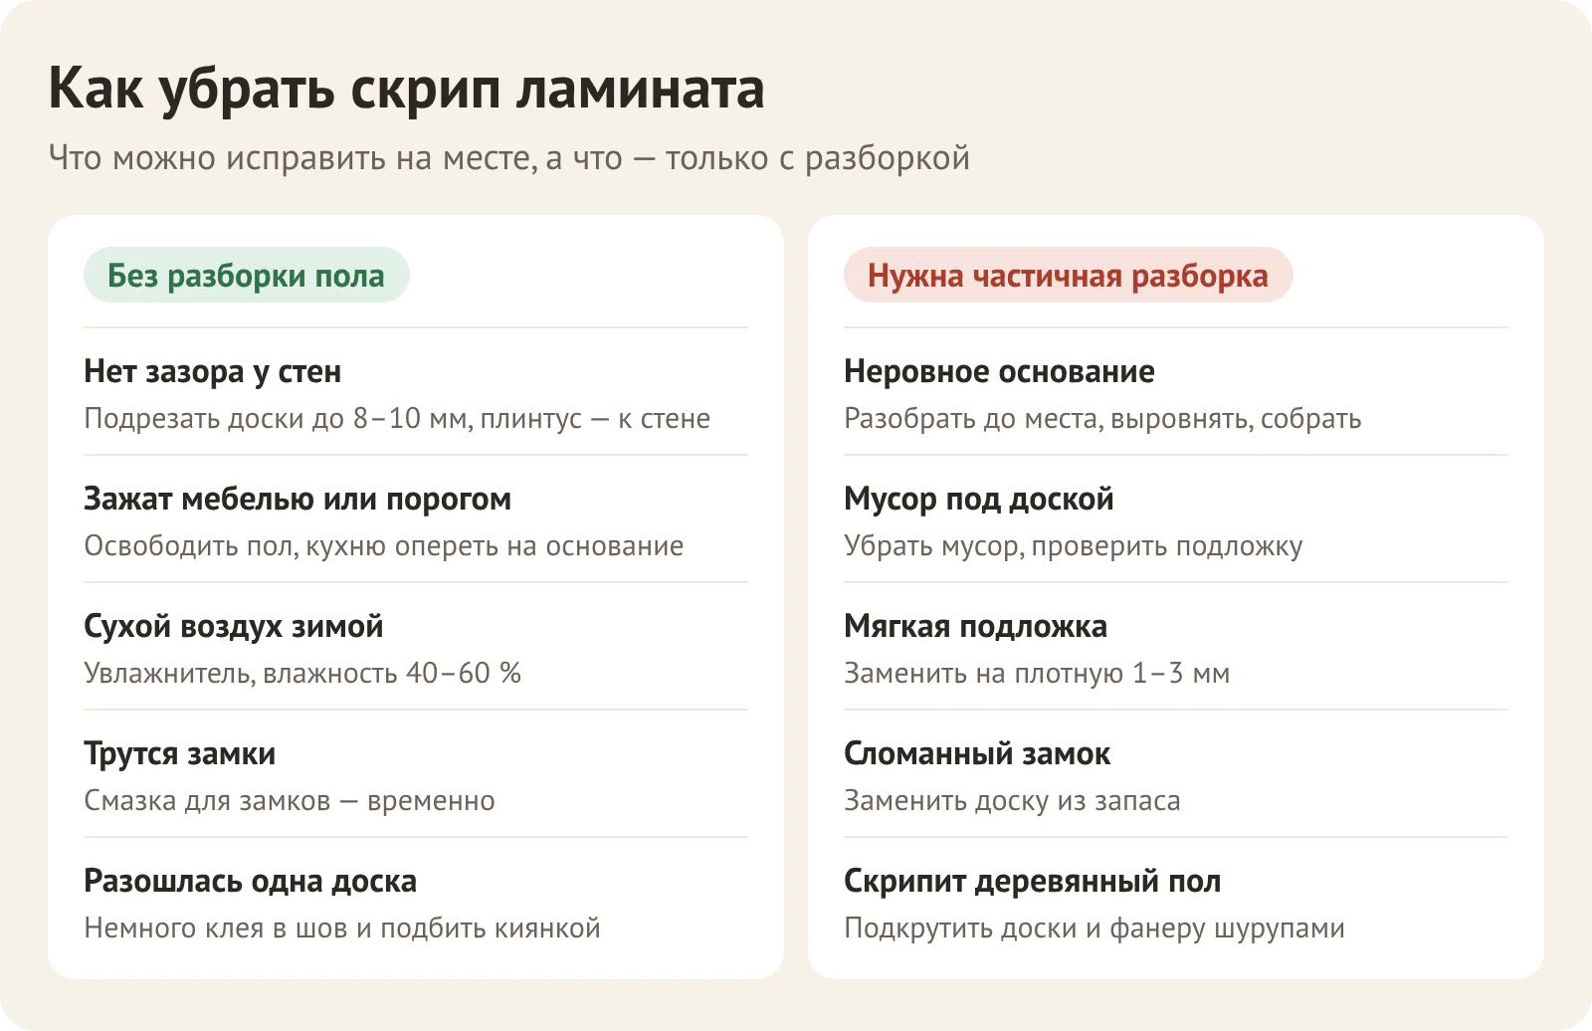
Task: Click the 'Мусор под доской' title
Action: tap(979, 499)
